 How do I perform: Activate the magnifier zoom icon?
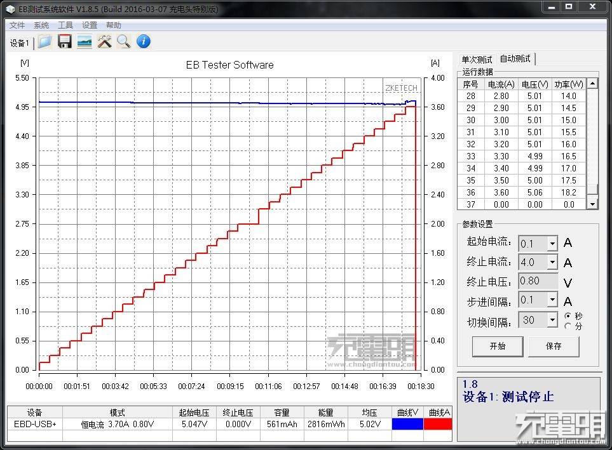point(124,41)
